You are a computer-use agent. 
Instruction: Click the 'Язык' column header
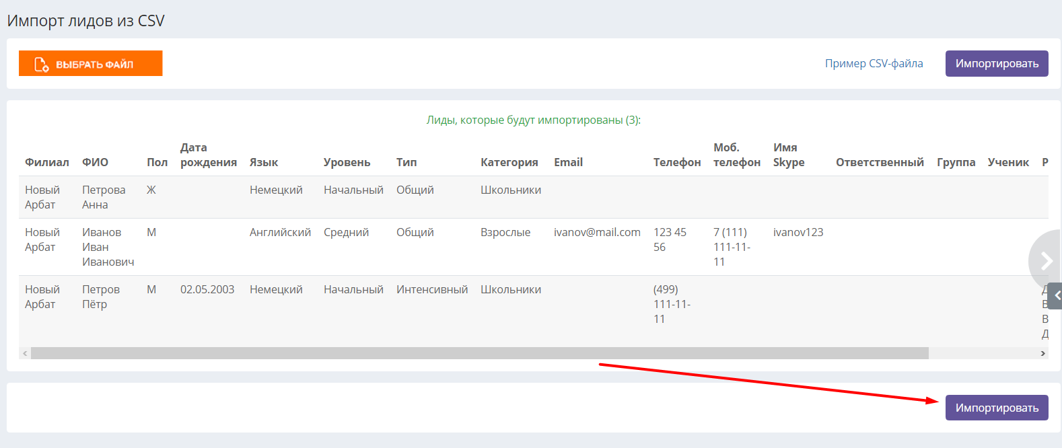pyautogui.click(x=264, y=162)
